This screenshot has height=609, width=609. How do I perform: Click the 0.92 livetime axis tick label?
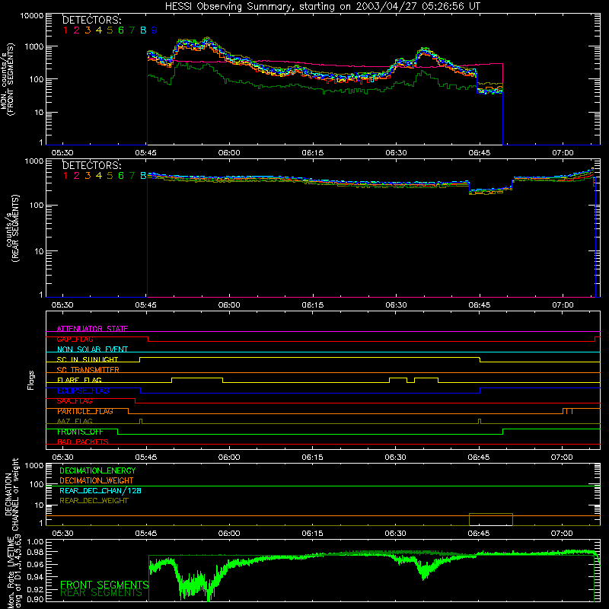coord(35,589)
